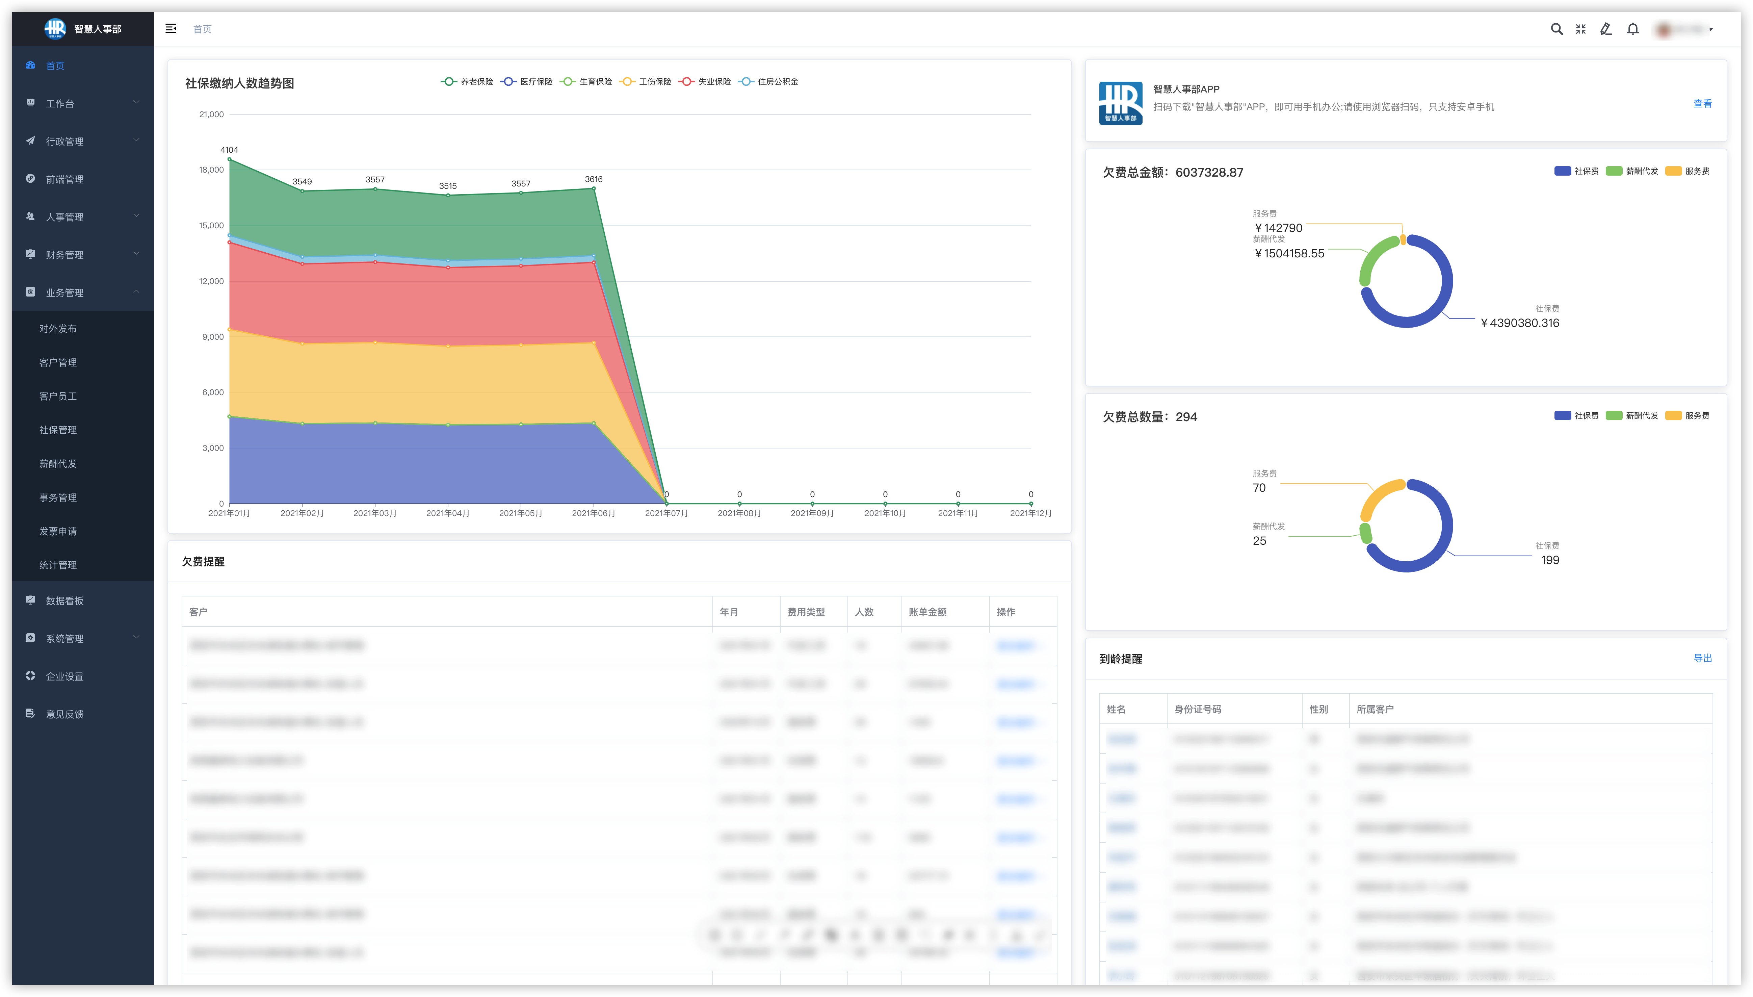Open 社保管理 submenu item
Image resolution: width=1753 pixels, height=997 pixels.
pos(57,430)
